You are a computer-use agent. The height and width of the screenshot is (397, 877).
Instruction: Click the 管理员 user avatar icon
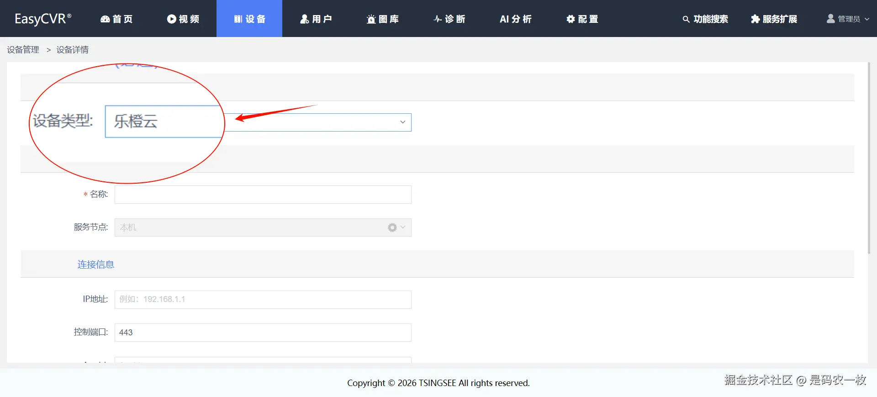point(831,19)
